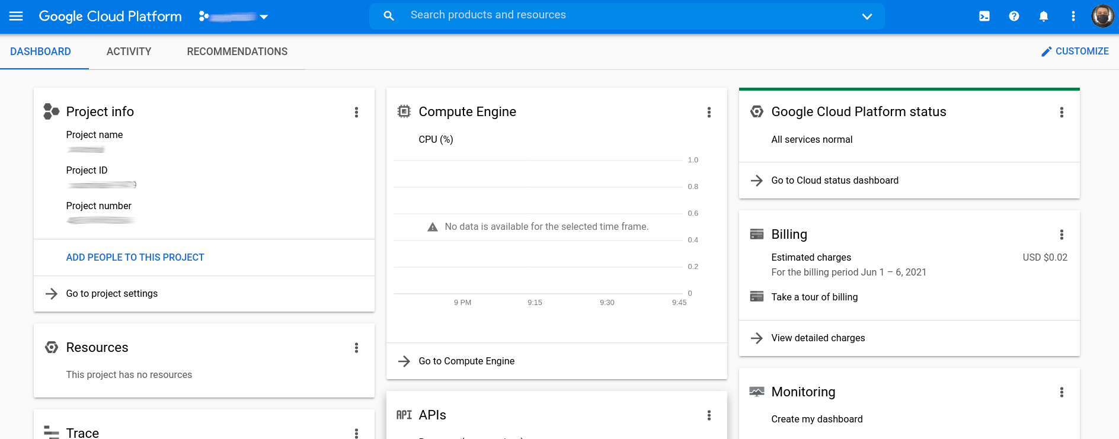Screen dimensions: 1119x439
Task: Click the no data warning triangle icon
Action: tap(433, 227)
